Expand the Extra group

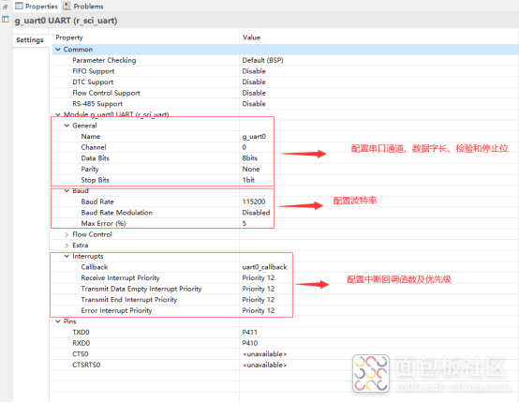tap(67, 246)
